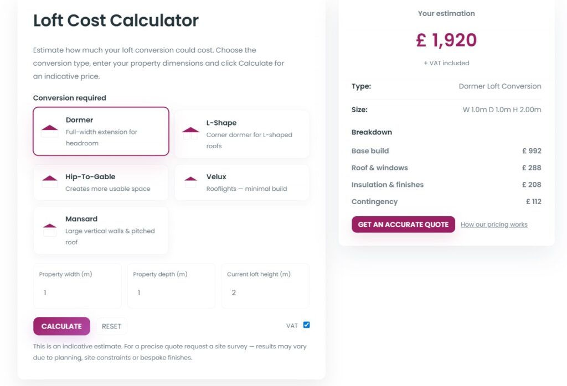Click the estimated price £ 1,920
This screenshot has height=386, width=567.
446,41
